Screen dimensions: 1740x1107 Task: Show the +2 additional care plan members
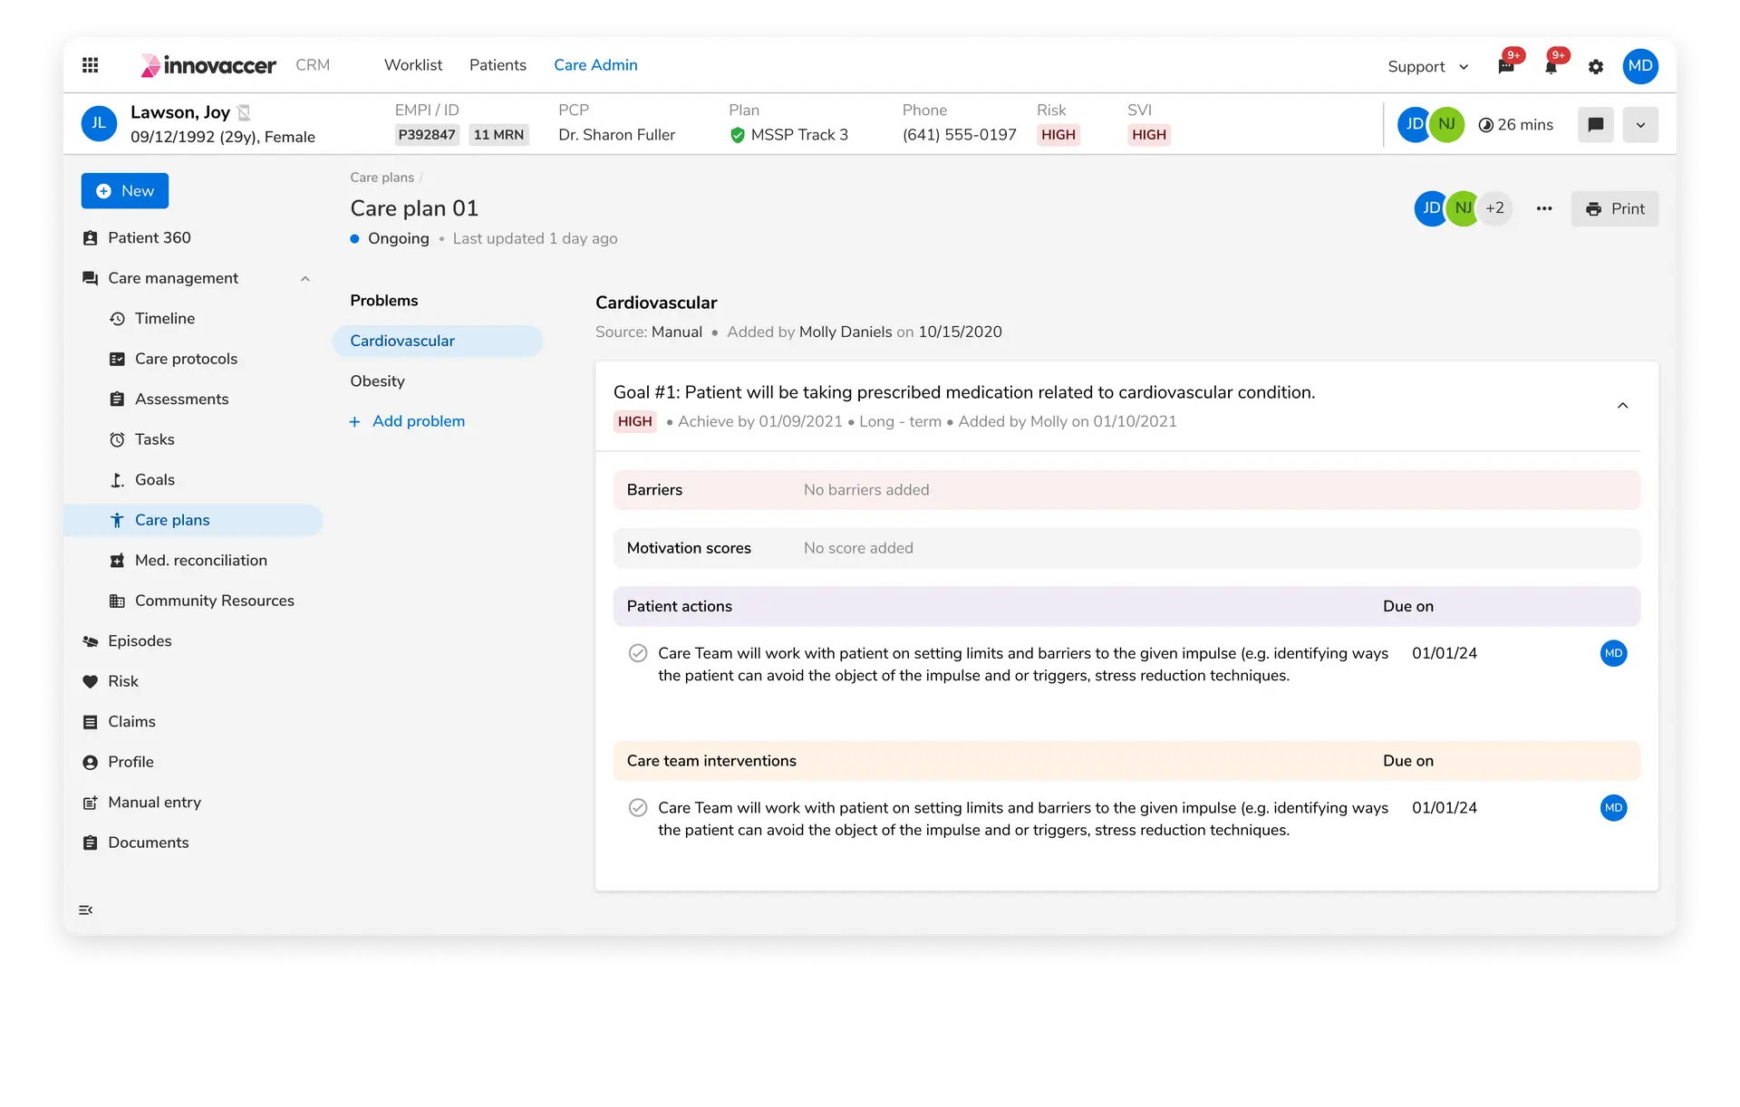click(x=1495, y=208)
